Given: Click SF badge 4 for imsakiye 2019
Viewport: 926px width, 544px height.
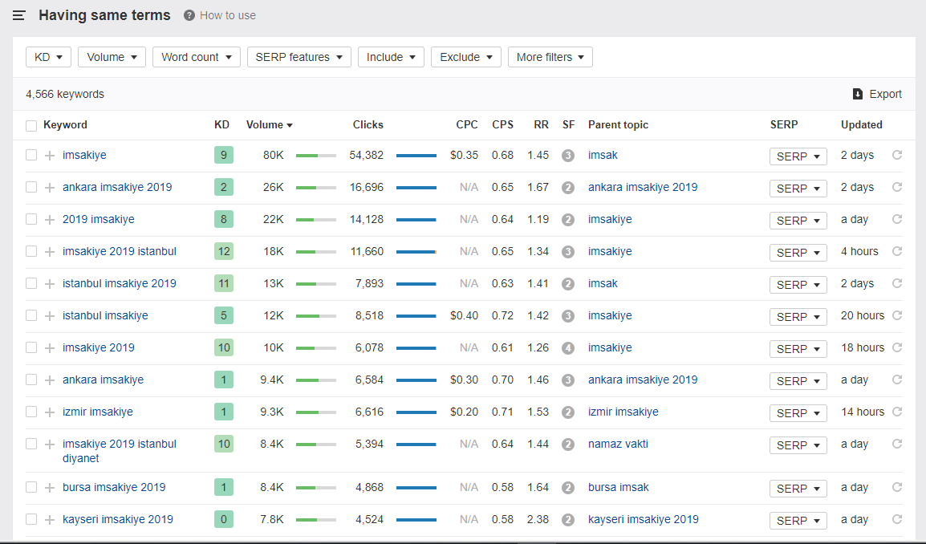Looking at the screenshot, I should click(568, 348).
